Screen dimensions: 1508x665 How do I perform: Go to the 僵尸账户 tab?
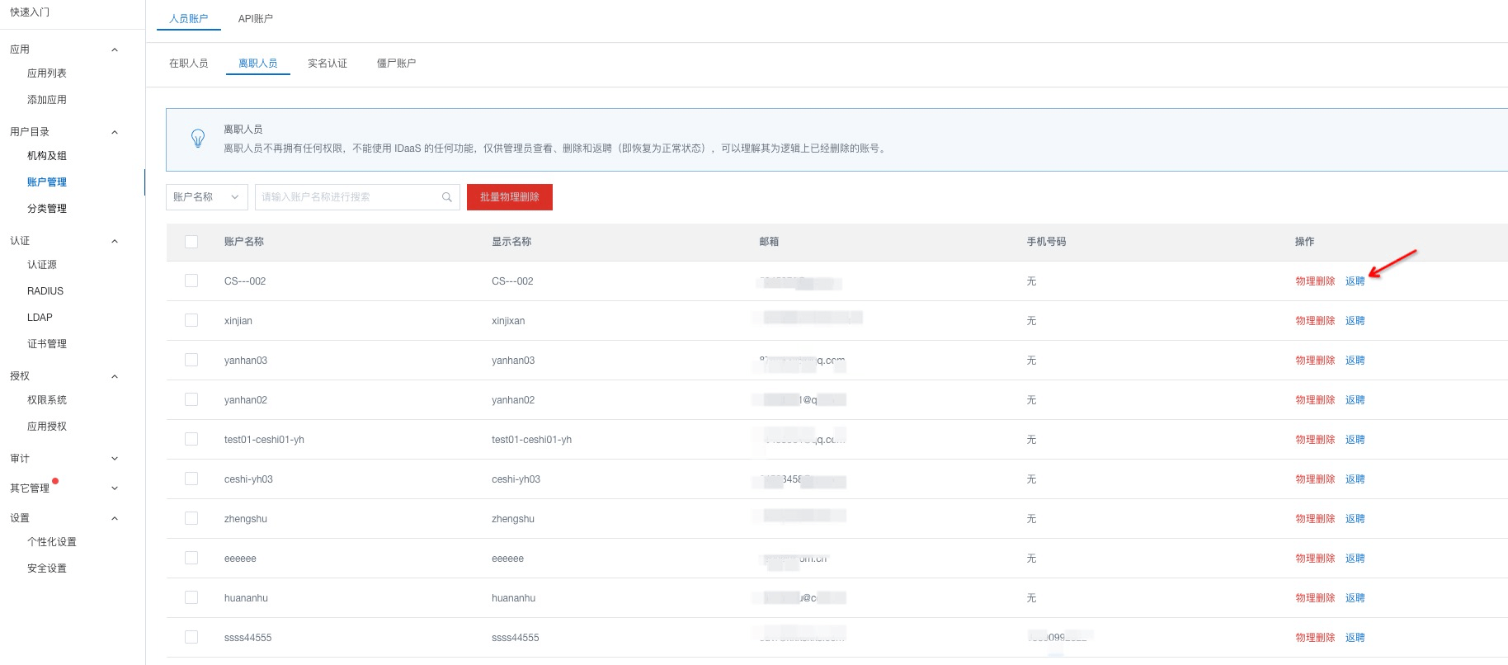[396, 64]
